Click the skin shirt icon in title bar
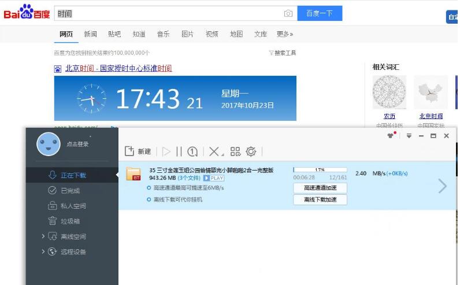Screen dimensions: 460x285 (x=391, y=135)
